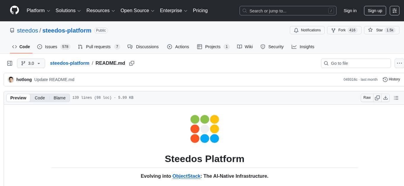Open the 3.0 branch selector

(31, 63)
